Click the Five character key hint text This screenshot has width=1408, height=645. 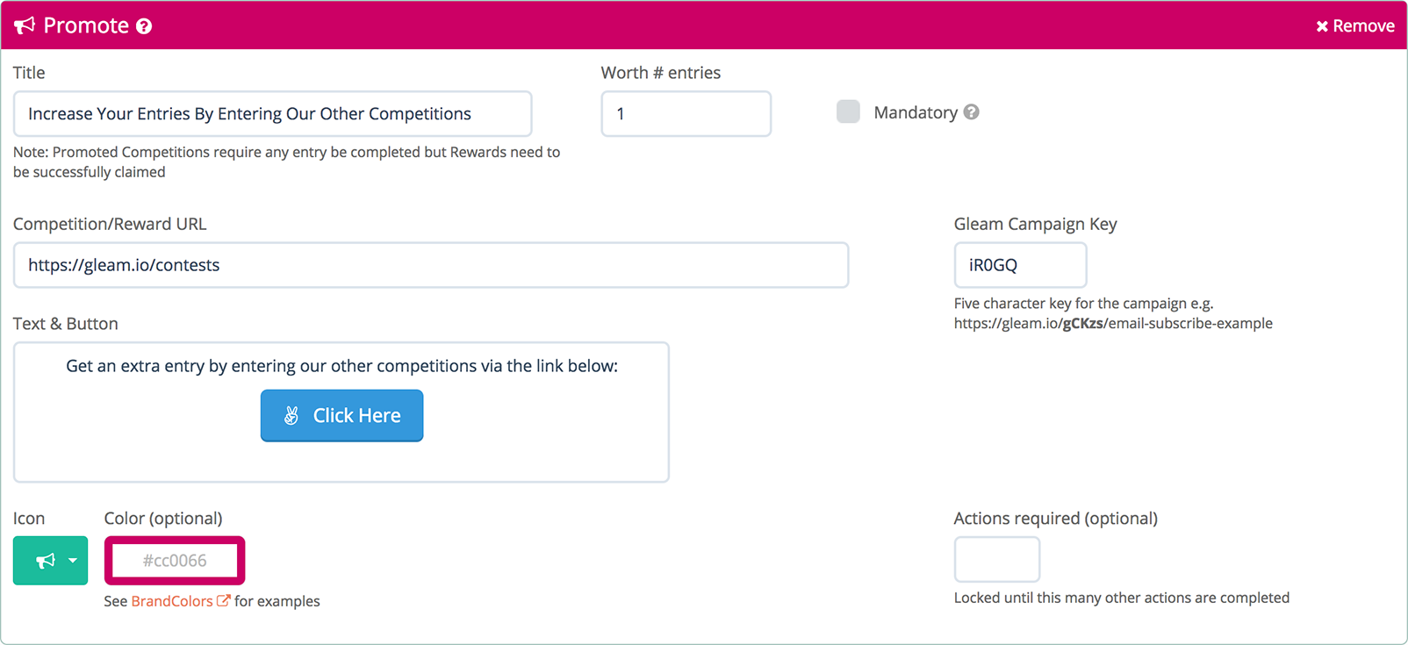pyautogui.click(x=1083, y=304)
